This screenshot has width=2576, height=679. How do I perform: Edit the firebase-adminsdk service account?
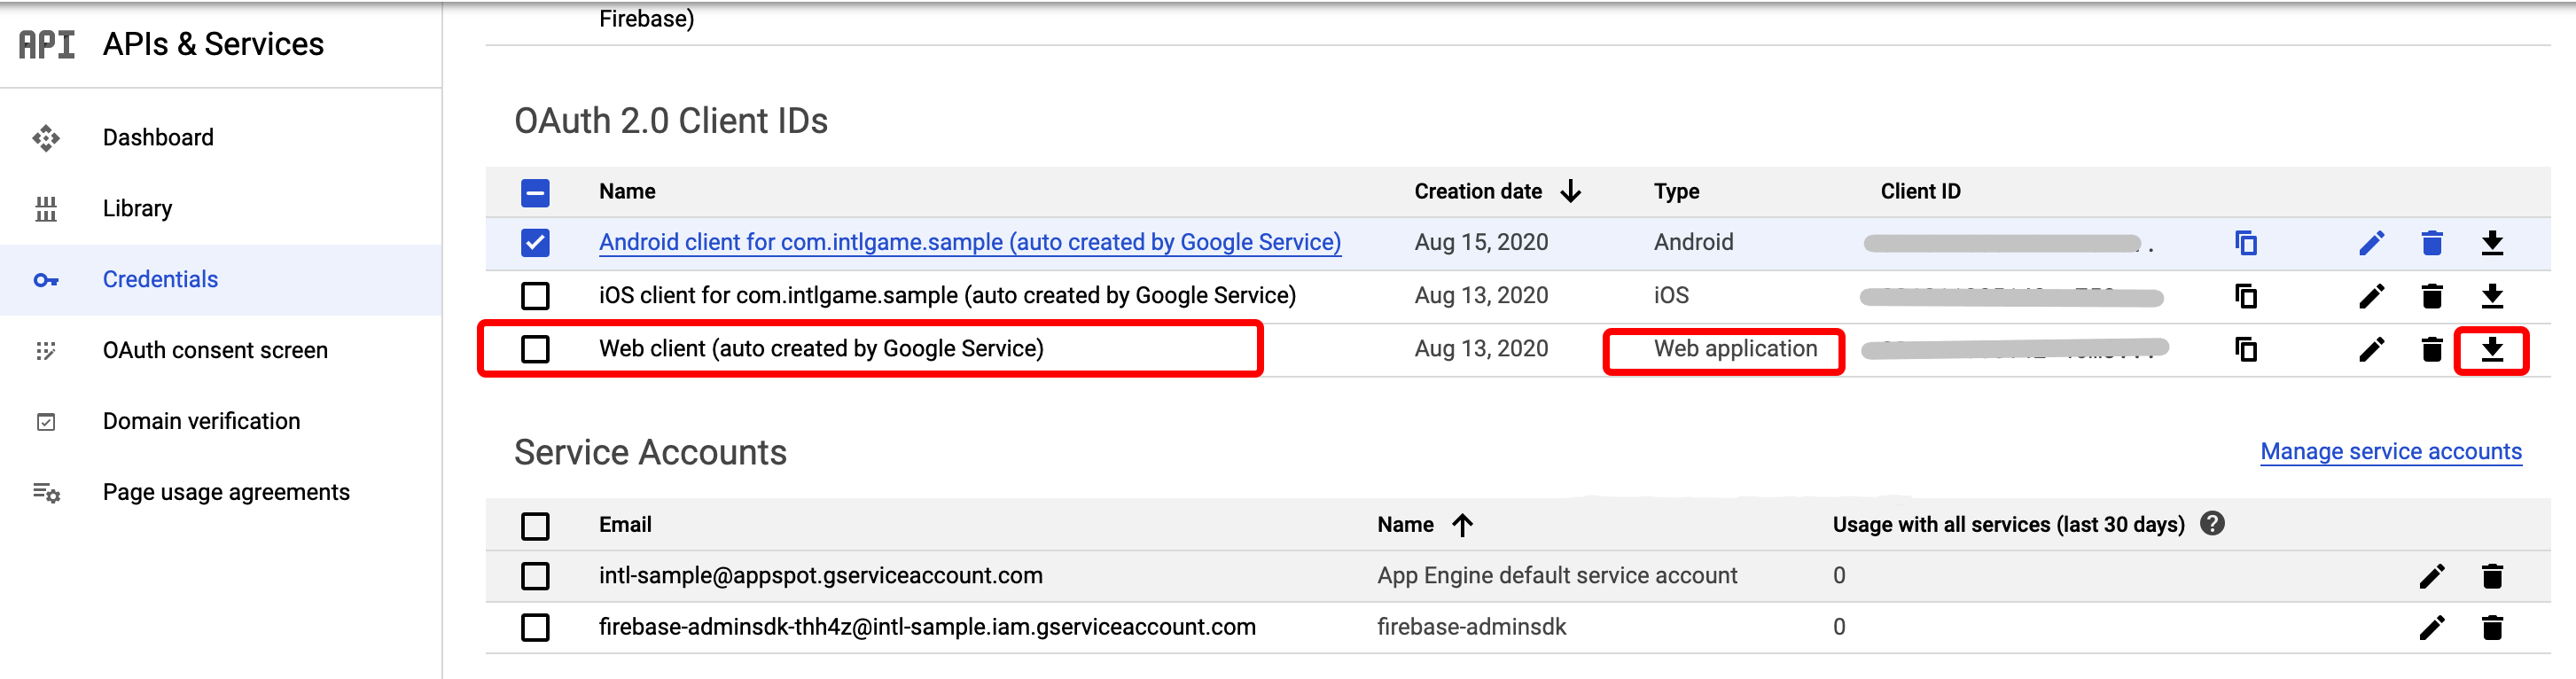click(2432, 628)
